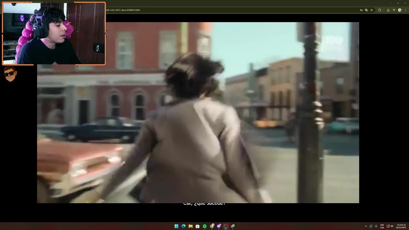Open Microsoft Store from the taskbar
Screen dimensions: 409x230
[197, 226]
